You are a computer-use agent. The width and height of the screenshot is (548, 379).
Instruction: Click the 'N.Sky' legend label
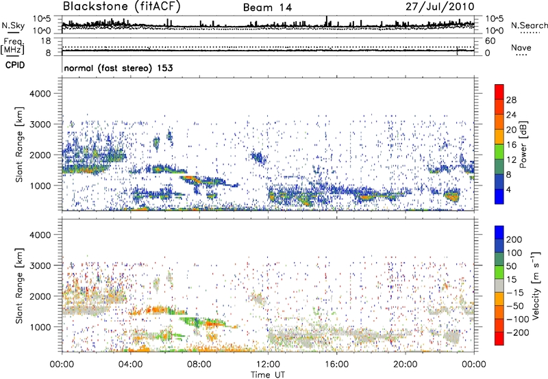(x=13, y=25)
